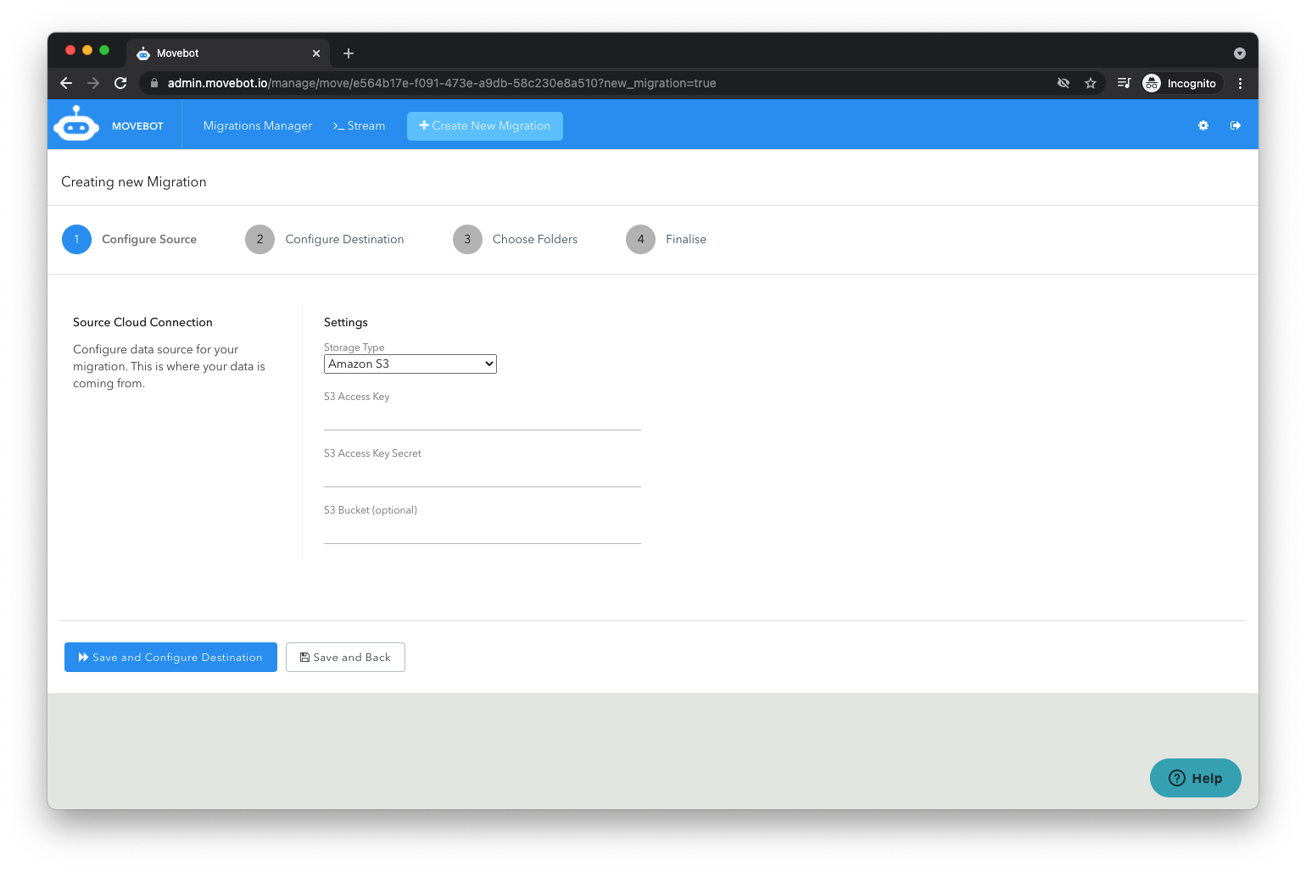Click the Source Cloud Connection heading
The image size is (1306, 872).
pos(142,322)
